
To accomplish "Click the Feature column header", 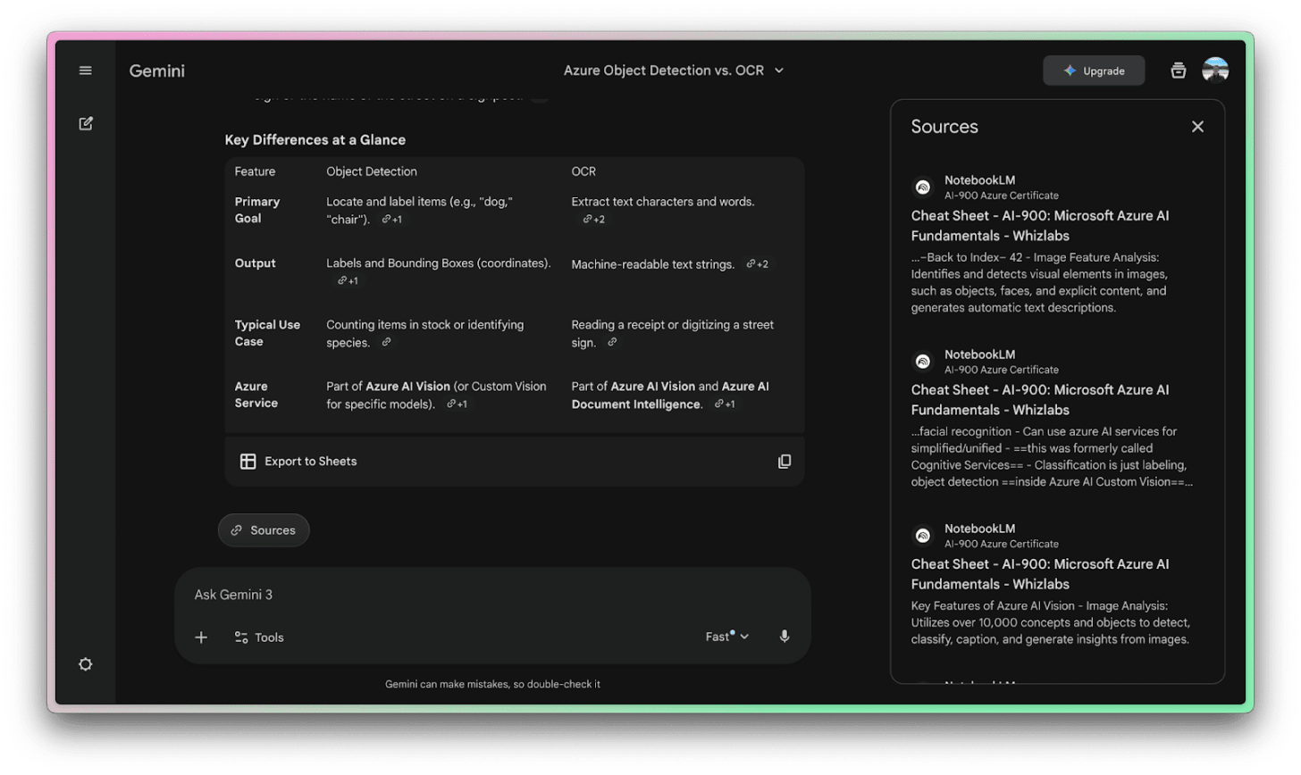I will tap(255, 171).
